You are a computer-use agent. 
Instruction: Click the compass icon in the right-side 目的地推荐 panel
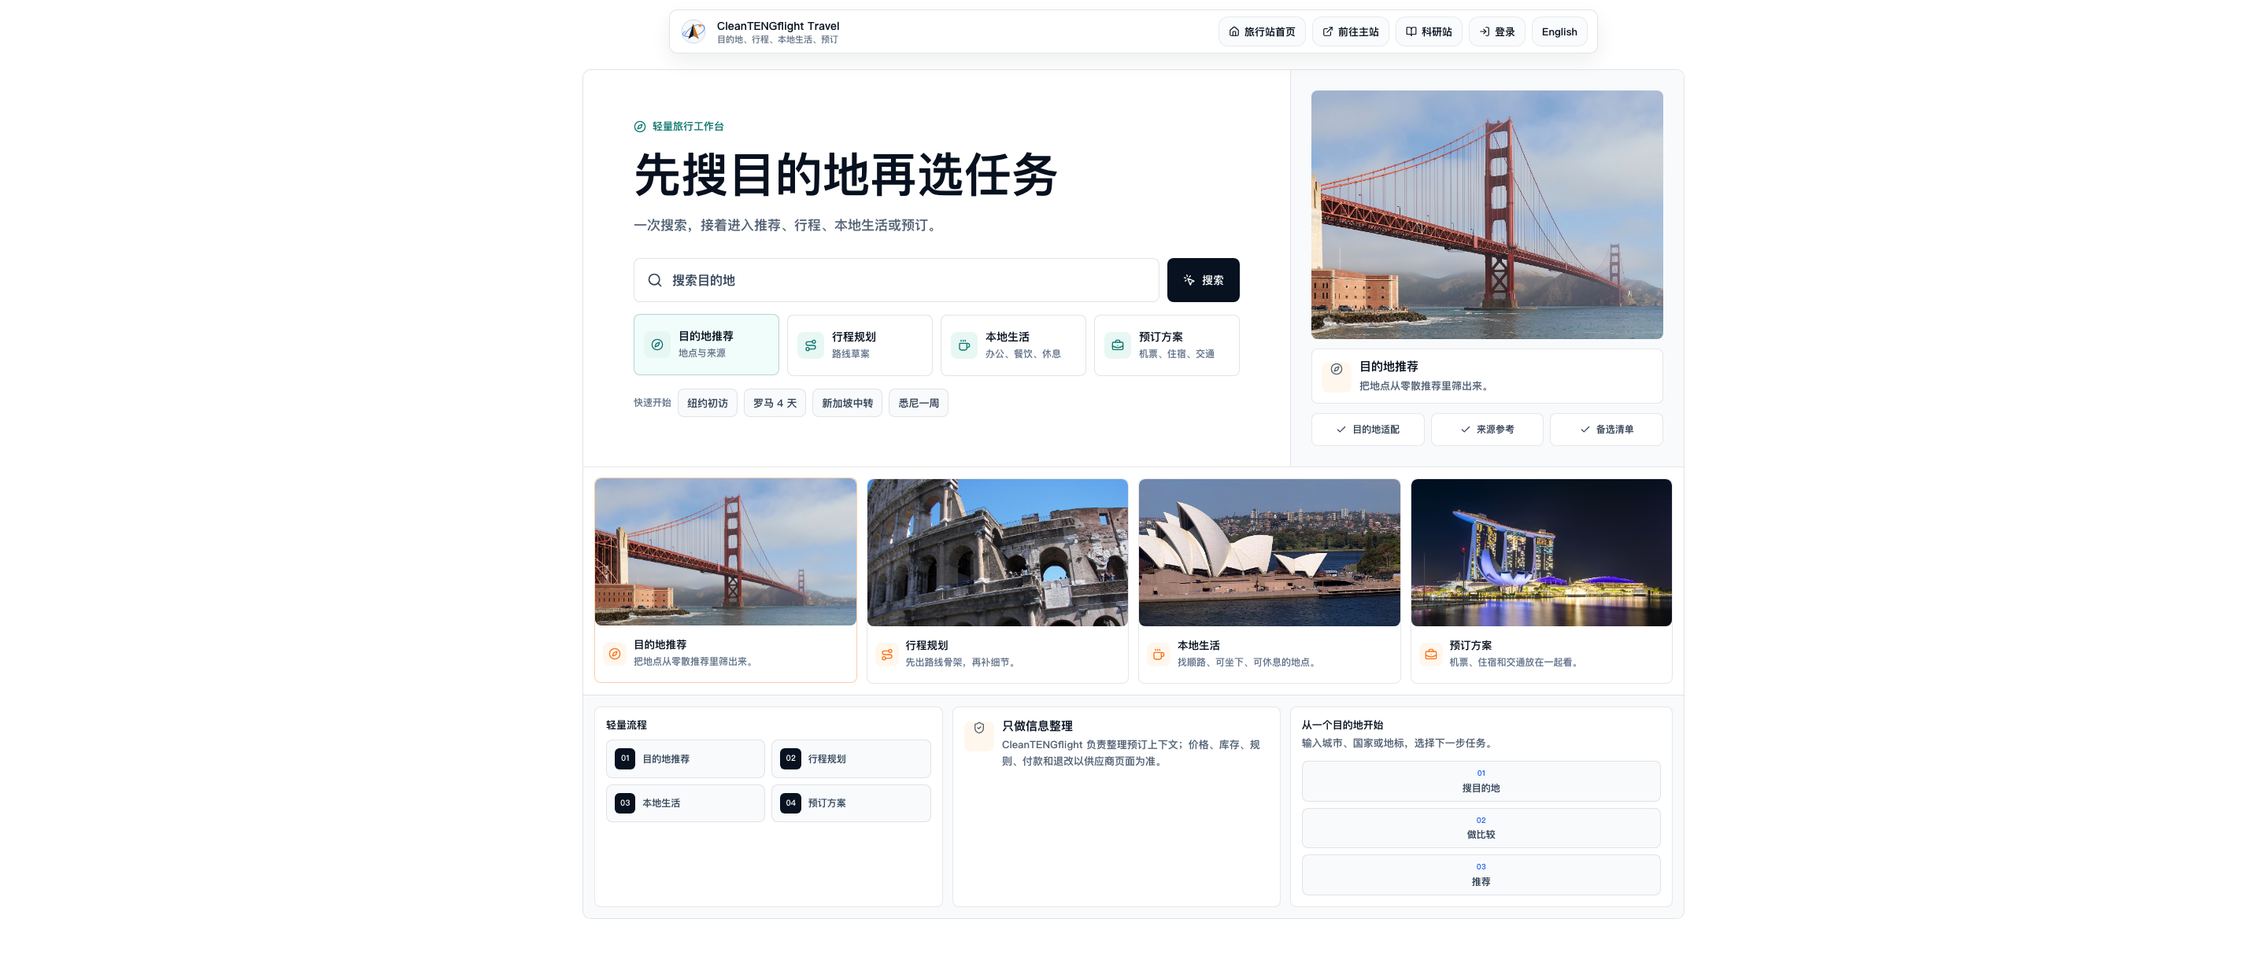pos(1336,369)
